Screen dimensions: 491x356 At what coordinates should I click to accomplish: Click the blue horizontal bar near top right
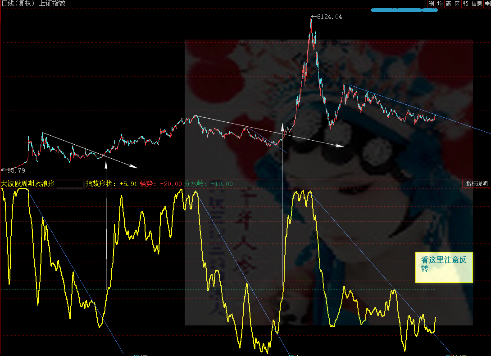404,10
